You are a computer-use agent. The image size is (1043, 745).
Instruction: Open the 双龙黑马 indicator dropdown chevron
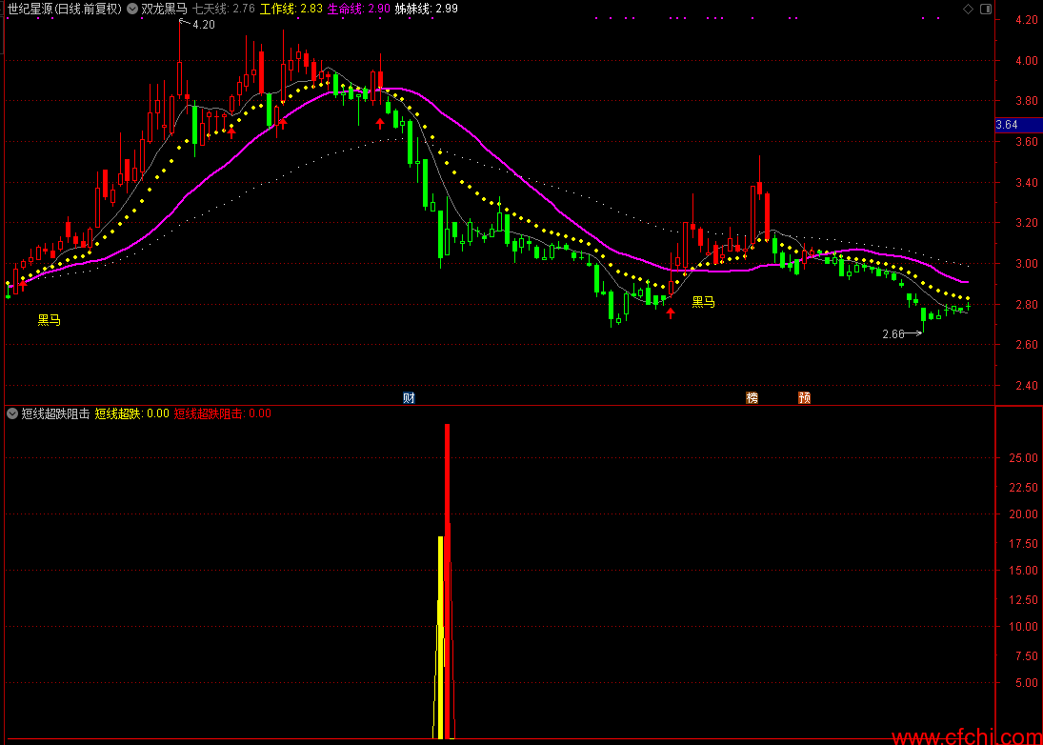pyautogui.click(x=132, y=10)
